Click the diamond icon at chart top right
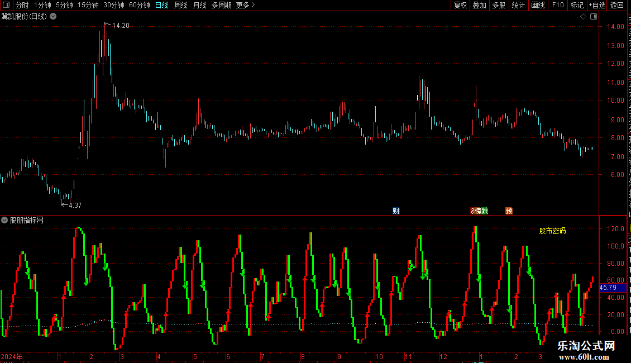Image resolution: width=631 pixels, height=363 pixels. [x=583, y=17]
